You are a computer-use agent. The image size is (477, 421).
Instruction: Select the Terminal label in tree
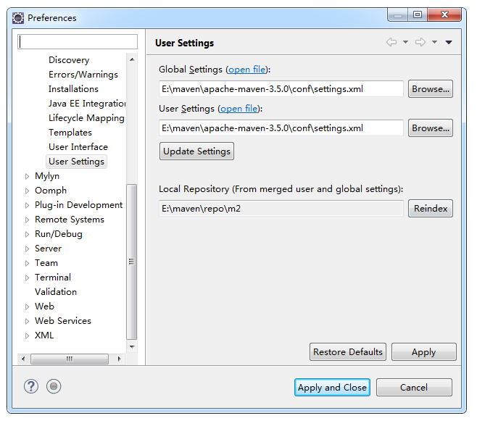click(x=53, y=278)
